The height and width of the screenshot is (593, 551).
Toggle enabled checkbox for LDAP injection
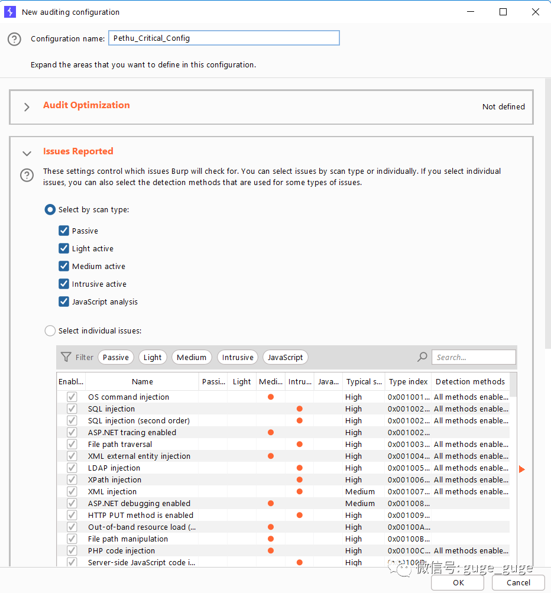point(72,468)
